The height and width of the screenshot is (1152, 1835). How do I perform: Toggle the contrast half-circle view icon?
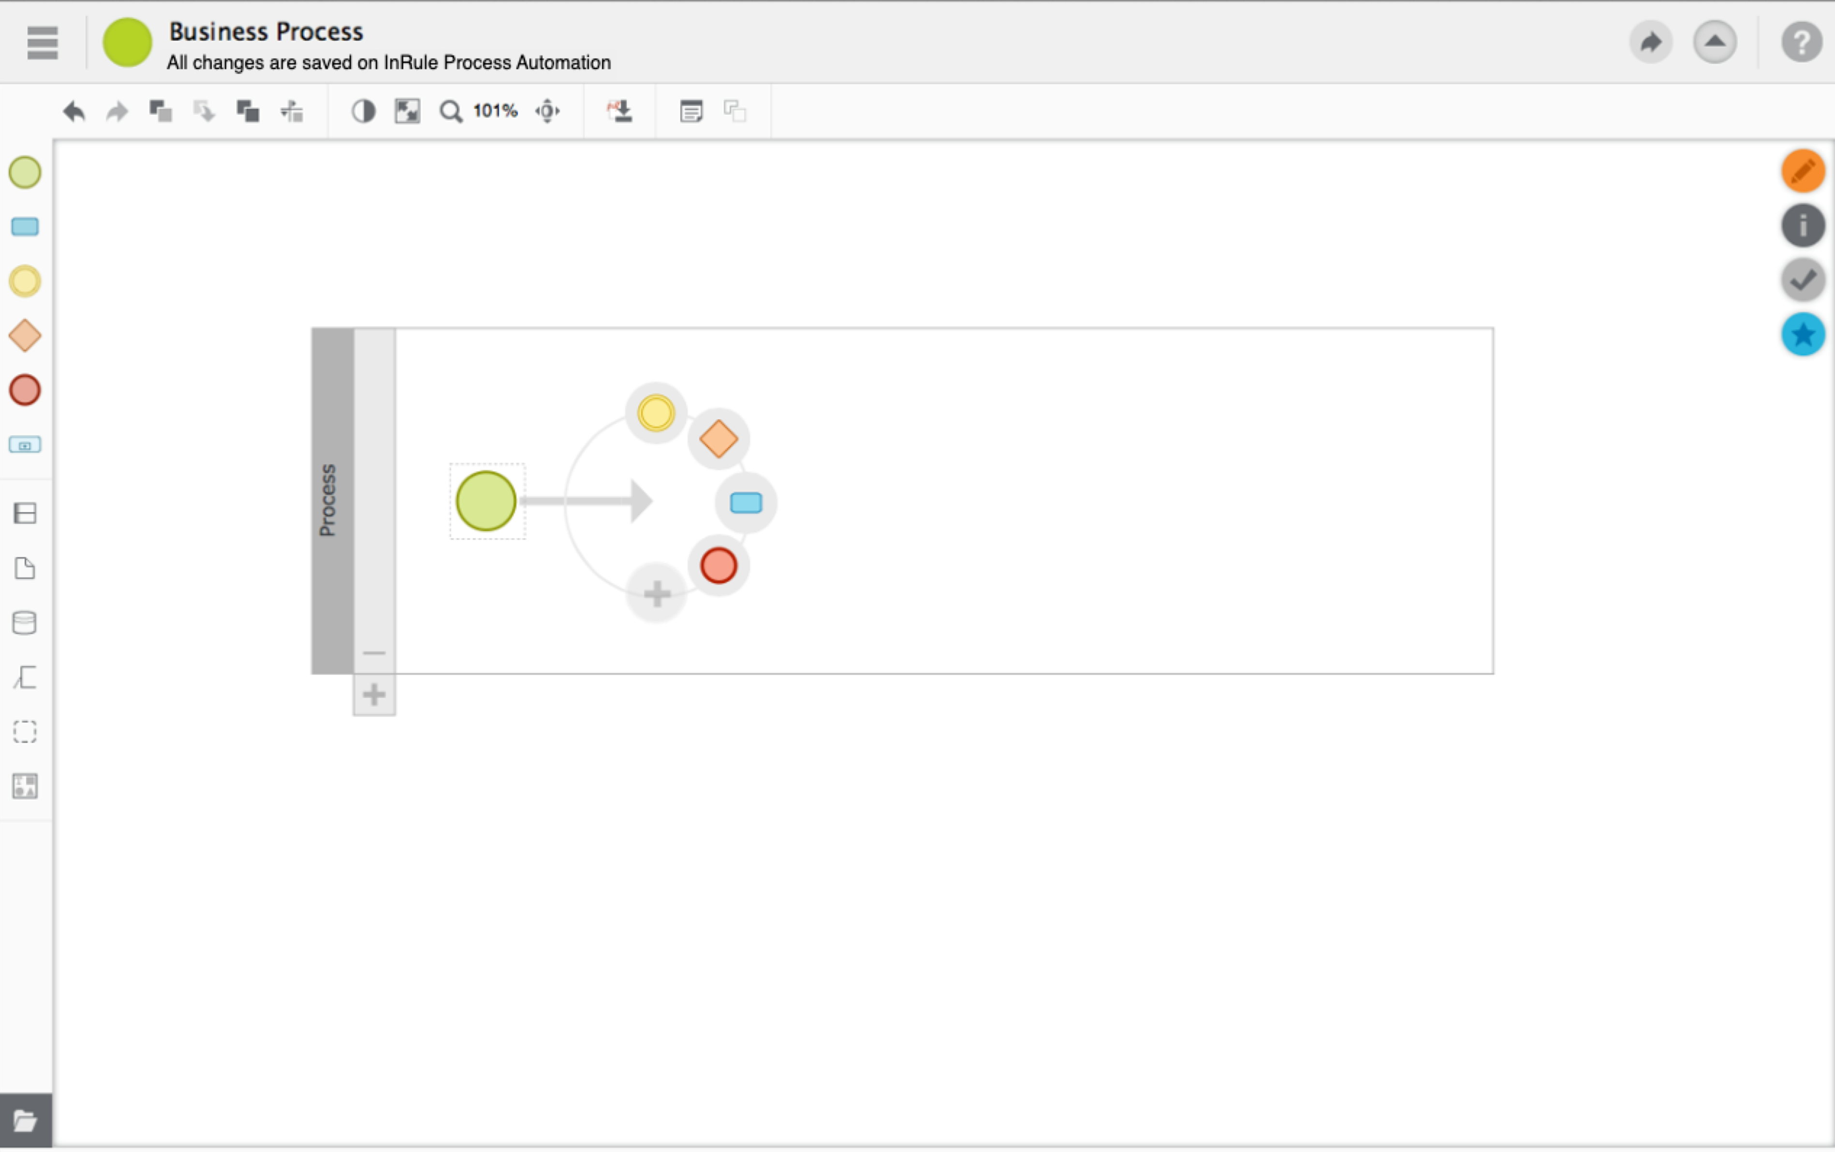(363, 111)
